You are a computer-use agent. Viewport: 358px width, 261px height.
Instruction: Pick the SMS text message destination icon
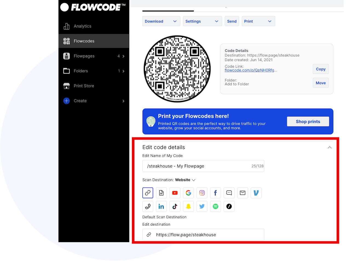229,193
